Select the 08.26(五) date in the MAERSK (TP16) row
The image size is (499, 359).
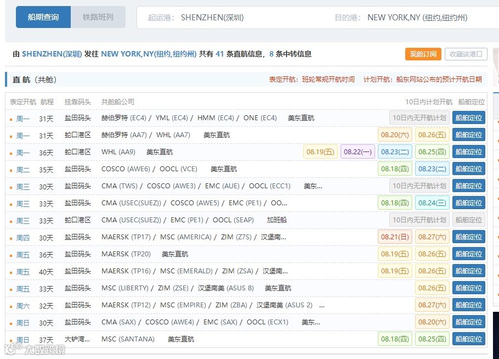click(432, 271)
